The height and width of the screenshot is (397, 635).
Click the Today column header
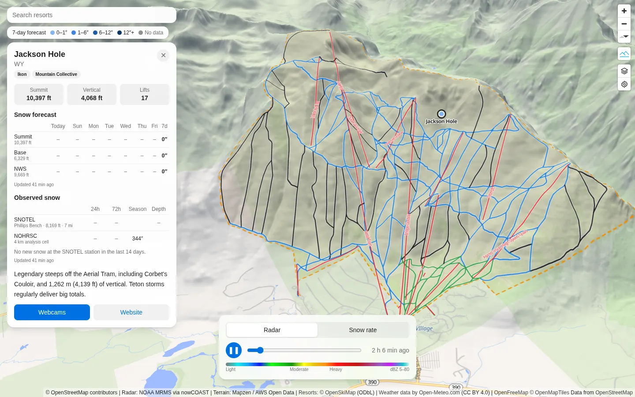[x=58, y=126]
